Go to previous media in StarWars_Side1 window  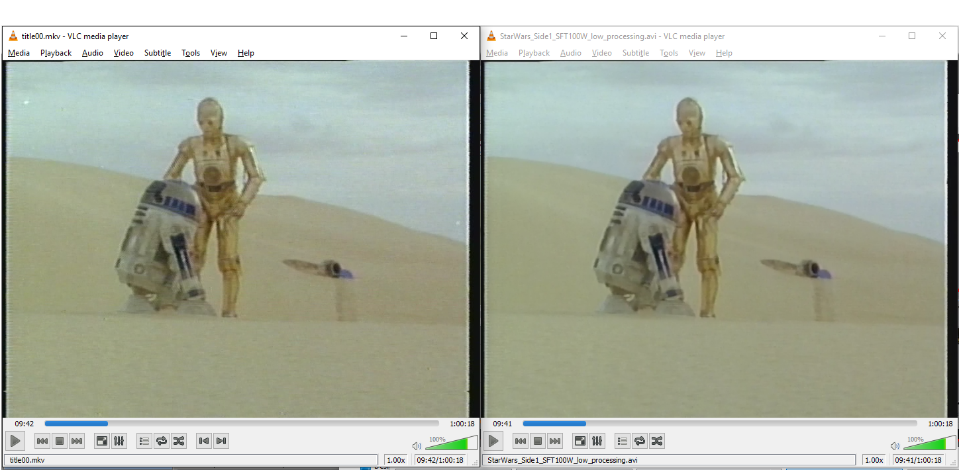(x=521, y=441)
